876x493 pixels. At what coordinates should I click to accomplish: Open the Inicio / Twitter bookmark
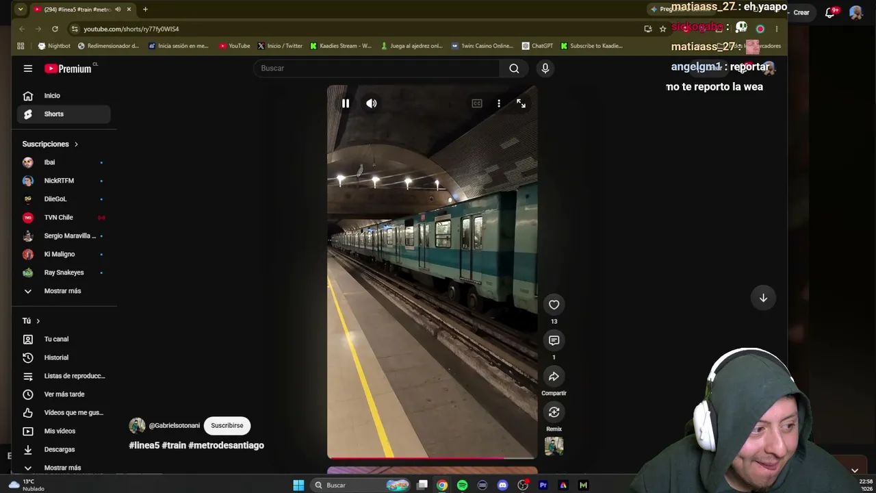pos(281,46)
